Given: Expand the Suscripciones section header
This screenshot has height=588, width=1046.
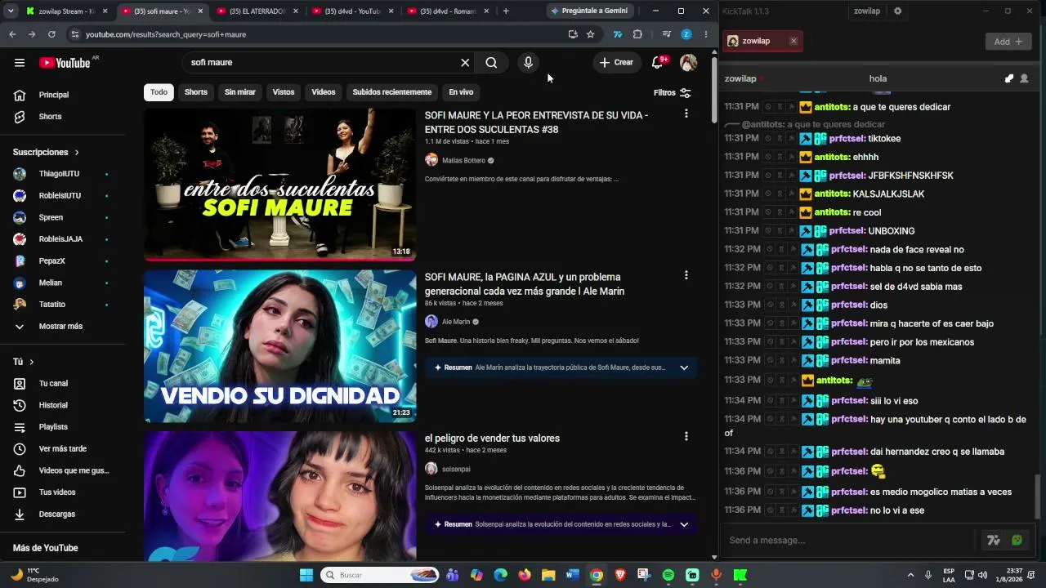Looking at the screenshot, I should (47, 152).
